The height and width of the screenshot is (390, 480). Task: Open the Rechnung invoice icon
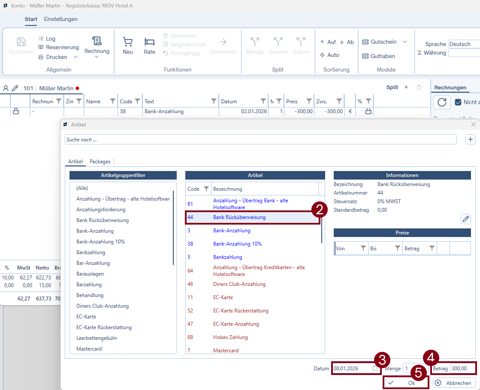pyautogui.click(x=97, y=41)
